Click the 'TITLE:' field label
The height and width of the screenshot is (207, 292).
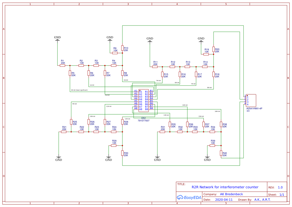click(181, 184)
